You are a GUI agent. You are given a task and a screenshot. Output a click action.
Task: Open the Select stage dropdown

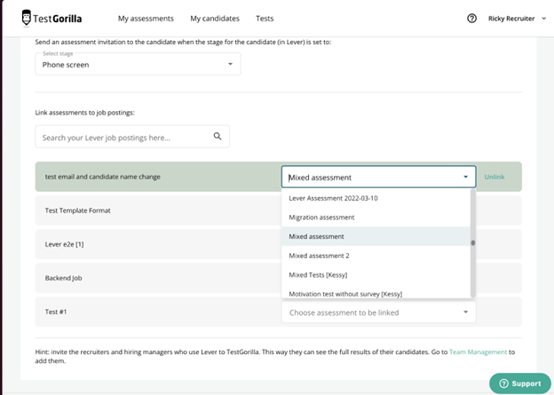pyautogui.click(x=138, y=64)
